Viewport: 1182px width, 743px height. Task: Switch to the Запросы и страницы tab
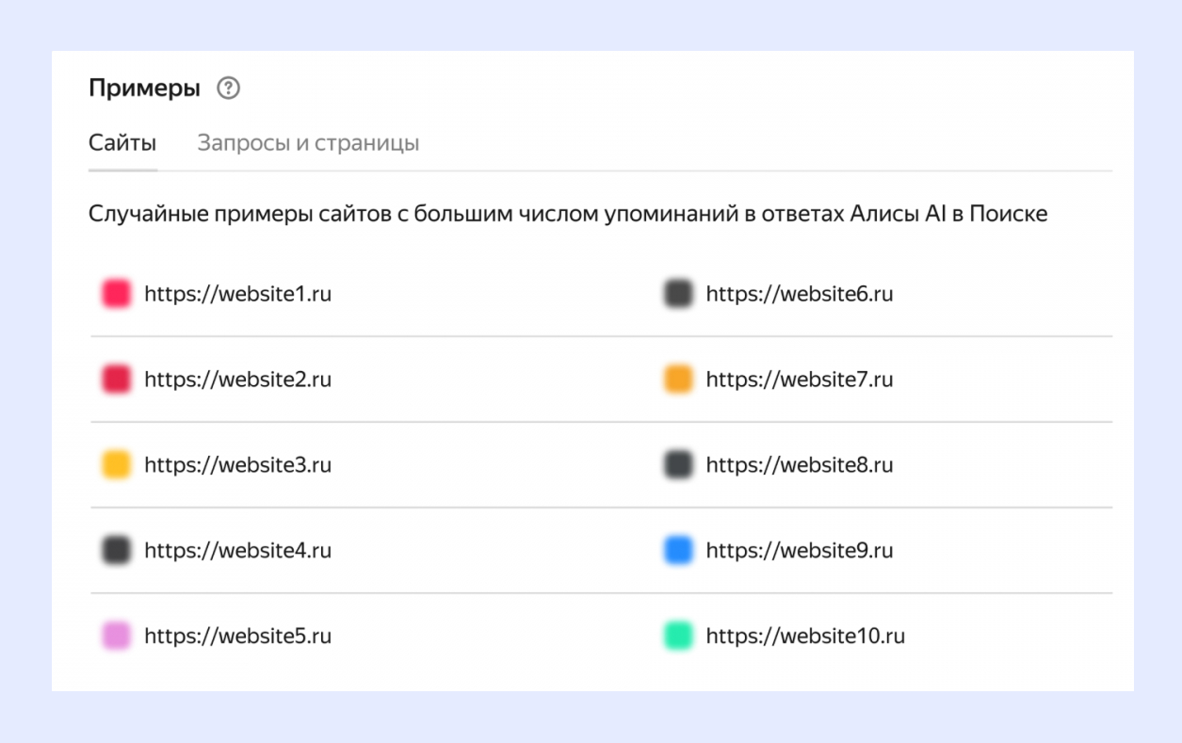(x=309, y=141)
